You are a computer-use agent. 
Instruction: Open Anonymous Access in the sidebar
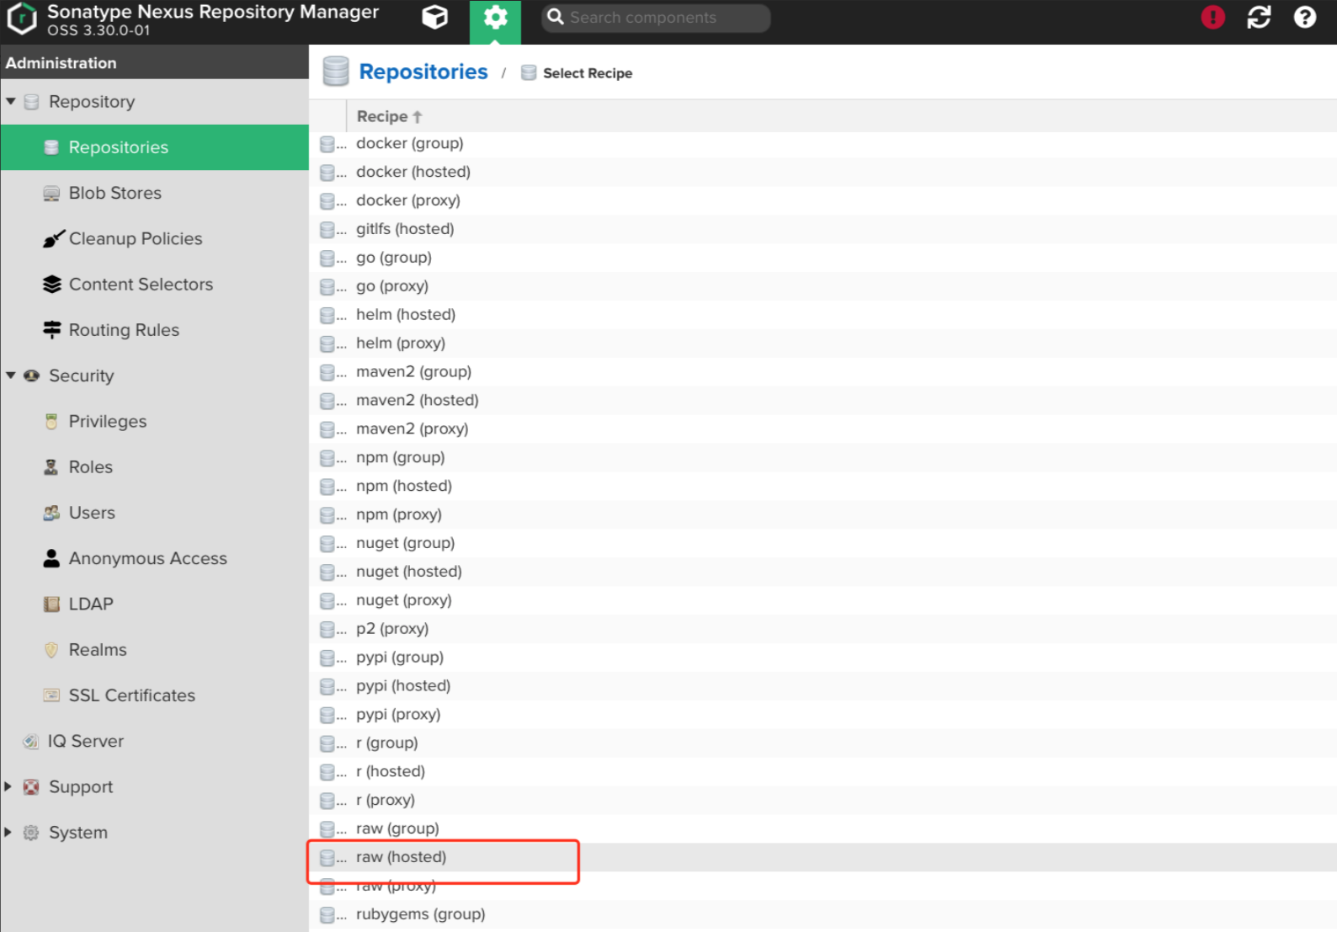[x=155, y=558]
